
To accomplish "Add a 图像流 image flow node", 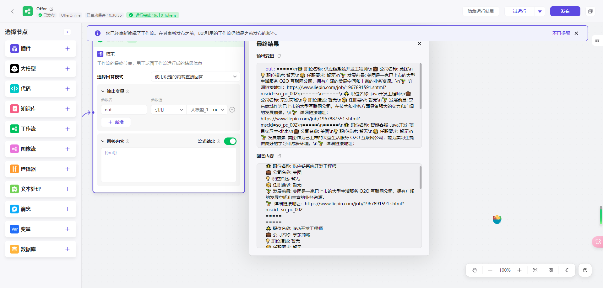I will click(x=68, y=149).
